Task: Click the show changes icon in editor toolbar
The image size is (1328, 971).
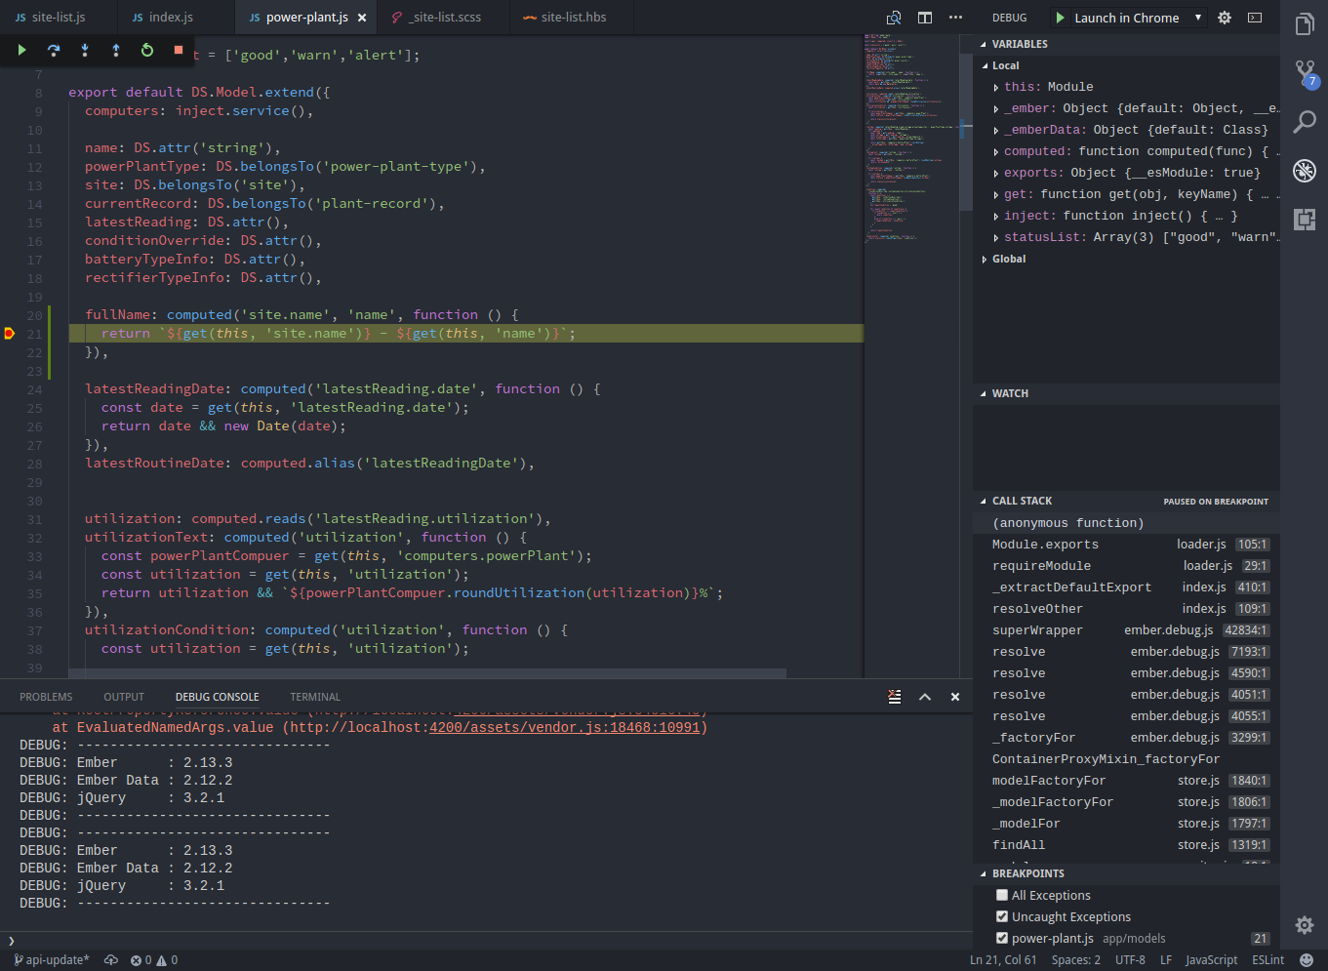Action: 894,18
